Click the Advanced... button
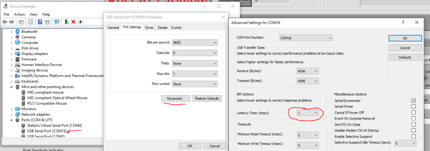 click(x=176, y=99)
